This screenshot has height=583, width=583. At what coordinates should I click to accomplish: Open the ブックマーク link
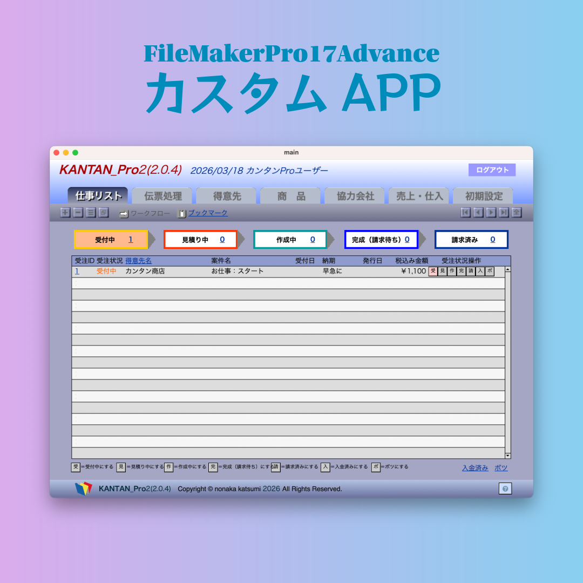tap(207, 213)
